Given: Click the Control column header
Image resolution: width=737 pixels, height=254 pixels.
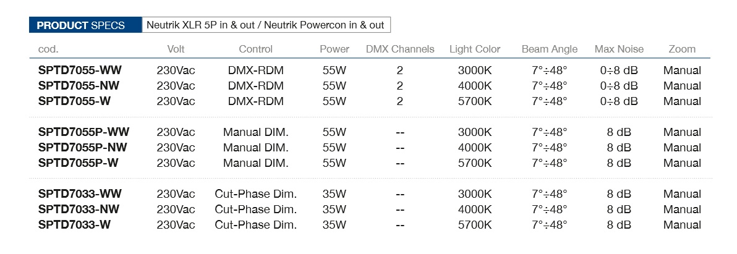Looking at the screenshot, I should point(255,49).
